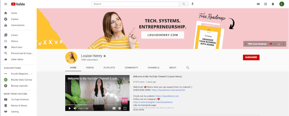Click the SUBSCRIBE HERE badge in the video
This screenshot has height=116, width=289.
pyautogui.click(x=124, y=100)
